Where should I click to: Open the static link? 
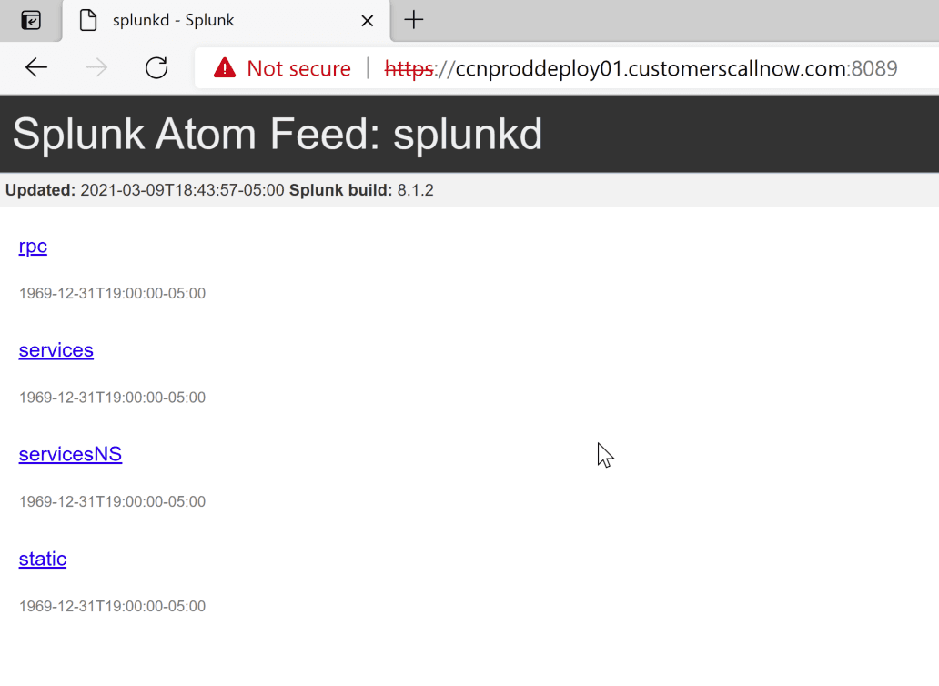(43, 559)
